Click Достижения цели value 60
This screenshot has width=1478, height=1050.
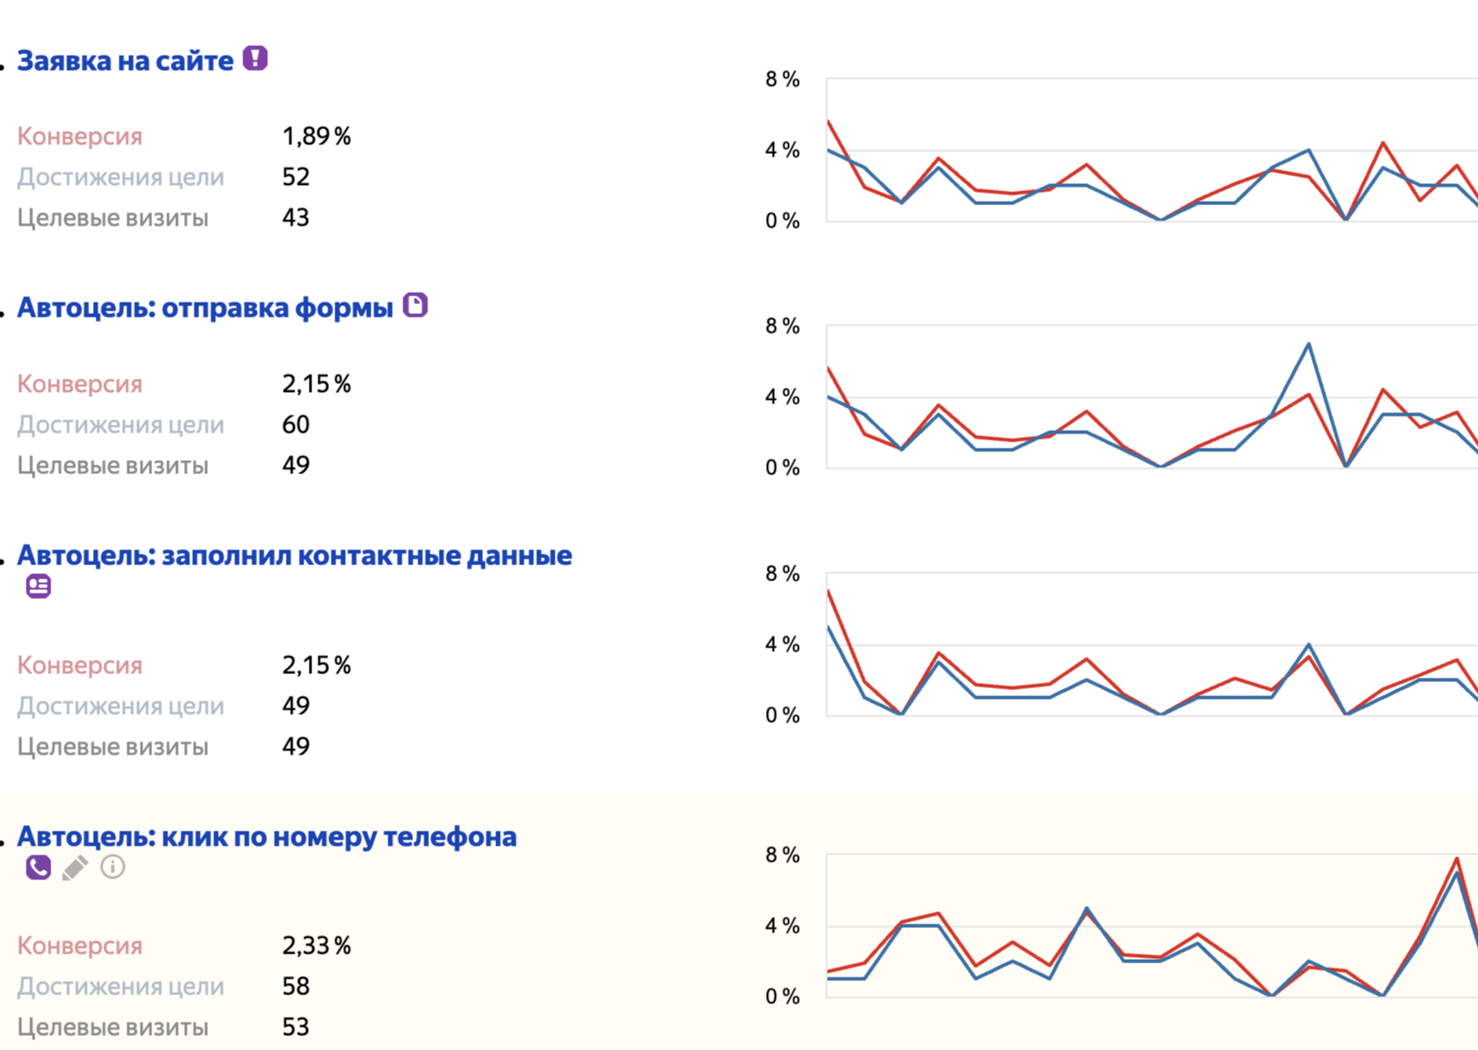[295, 425]
